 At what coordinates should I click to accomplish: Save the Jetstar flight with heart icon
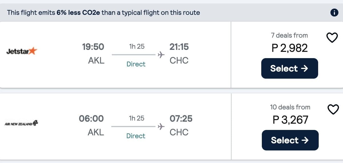pyautogui.click(x=332, y=37)
